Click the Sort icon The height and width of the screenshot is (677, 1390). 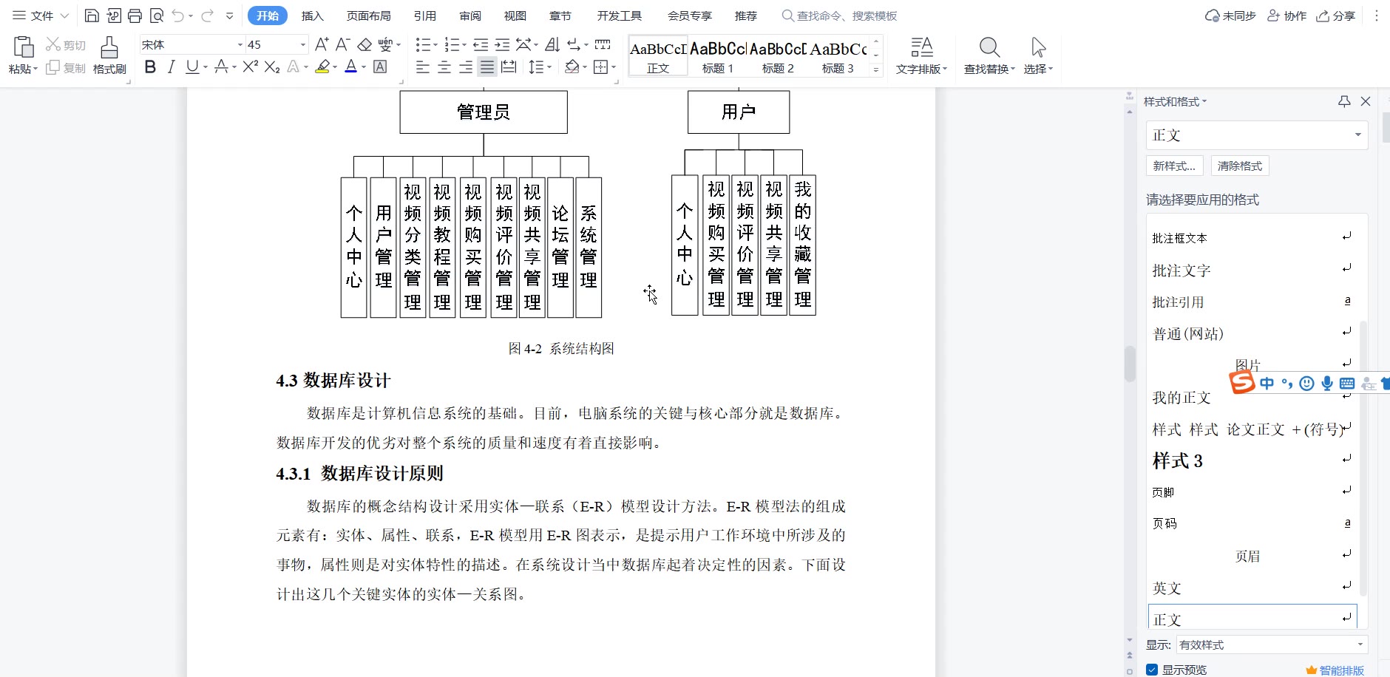pos(552,44)
